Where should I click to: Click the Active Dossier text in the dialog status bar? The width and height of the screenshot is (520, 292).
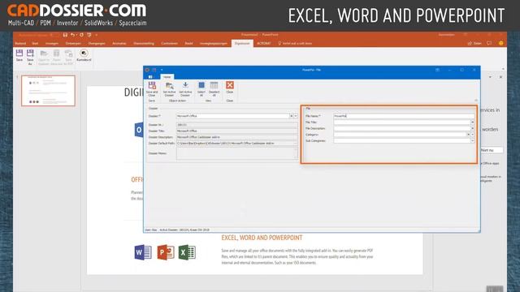pyautogui.click(x=184, y=230)
